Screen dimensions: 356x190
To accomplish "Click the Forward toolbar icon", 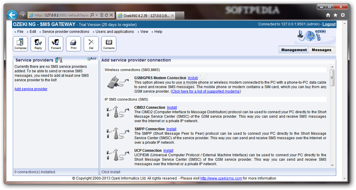I will (56, 44).
